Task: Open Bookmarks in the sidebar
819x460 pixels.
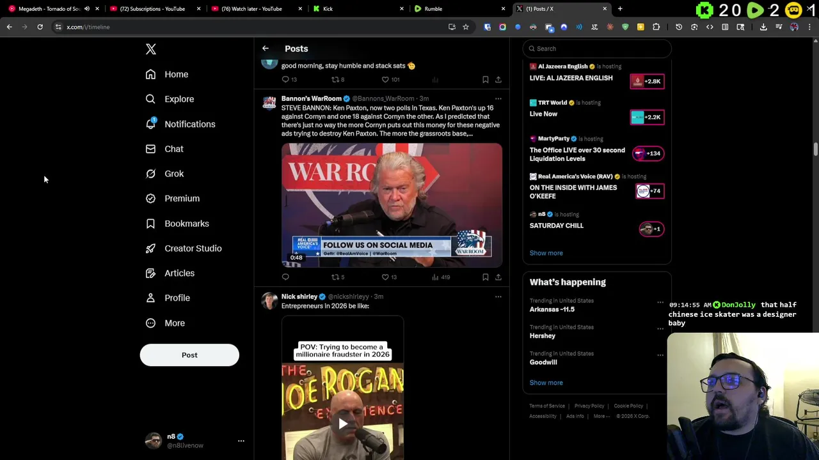Action: click(177, 224)
